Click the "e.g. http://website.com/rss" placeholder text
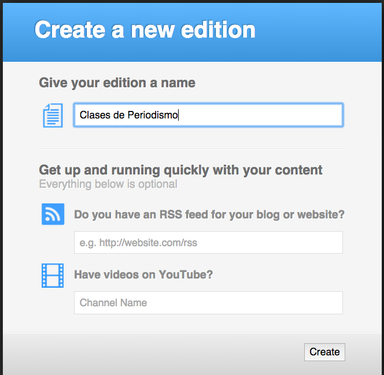The height and width of the screenshot is (375, 384). [x=138, y=243]
